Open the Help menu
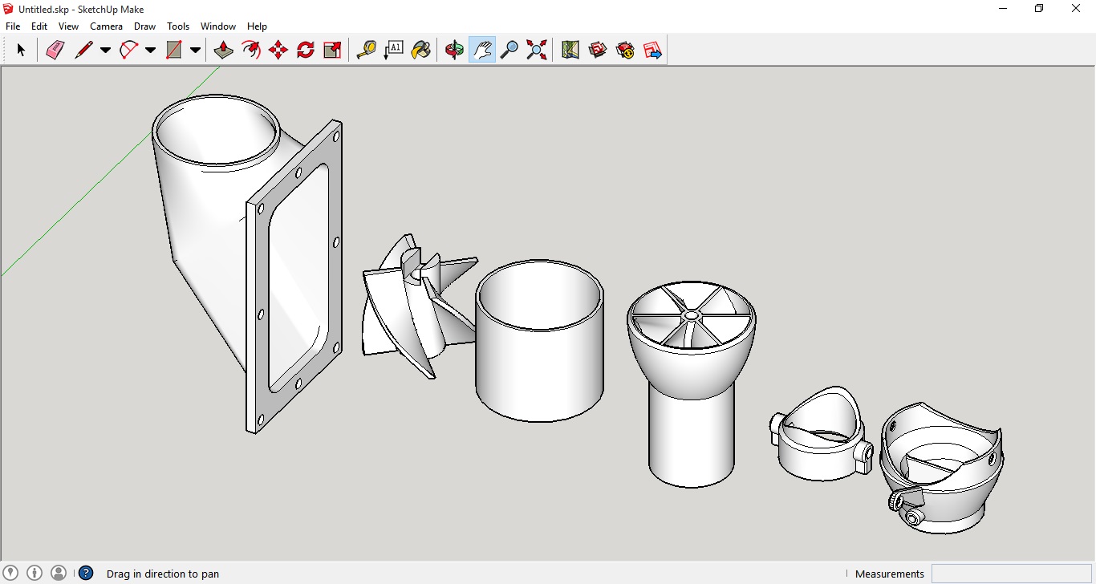 click(x=257, y=26)
